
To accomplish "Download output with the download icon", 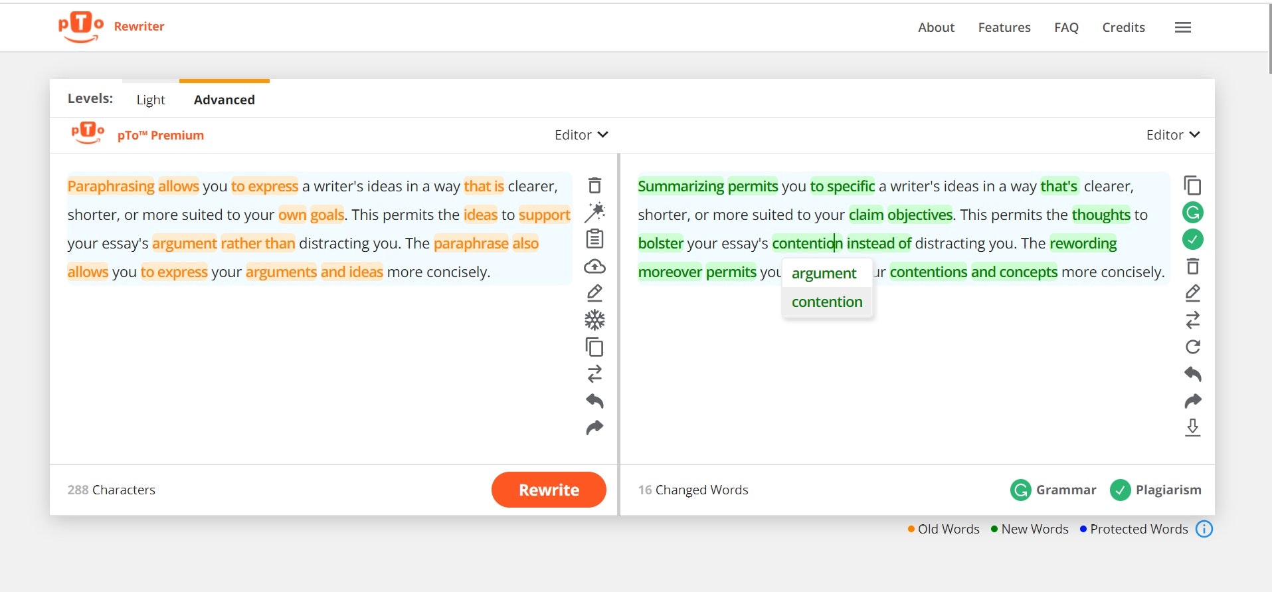I will [1193, 427].
